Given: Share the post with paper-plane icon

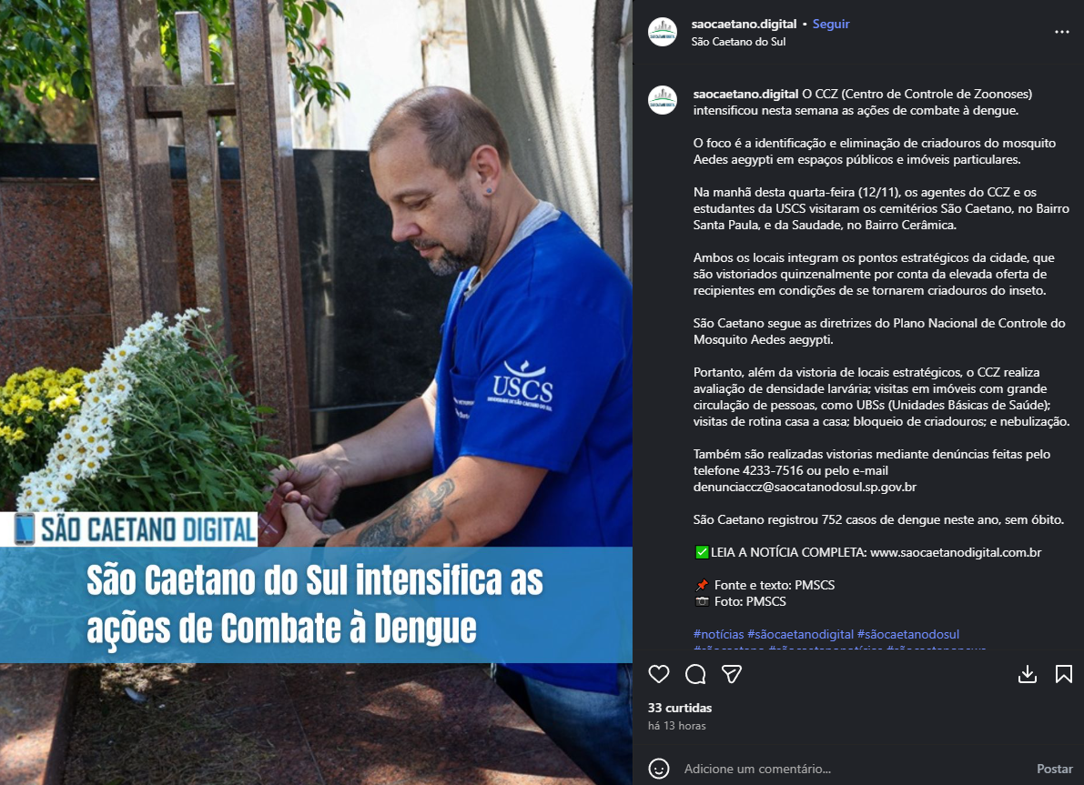Looking at the screenshot, I should pos(732,674).
